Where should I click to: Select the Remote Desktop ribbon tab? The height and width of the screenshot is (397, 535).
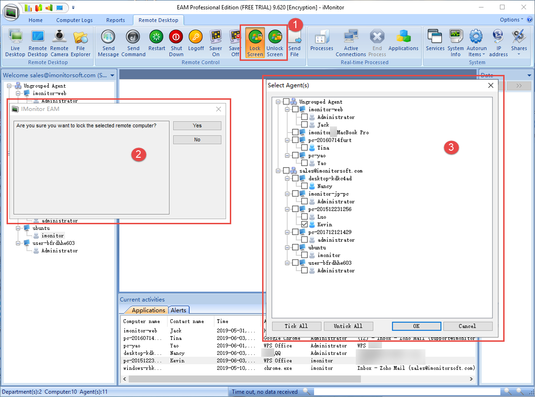(x=158, y=20)
